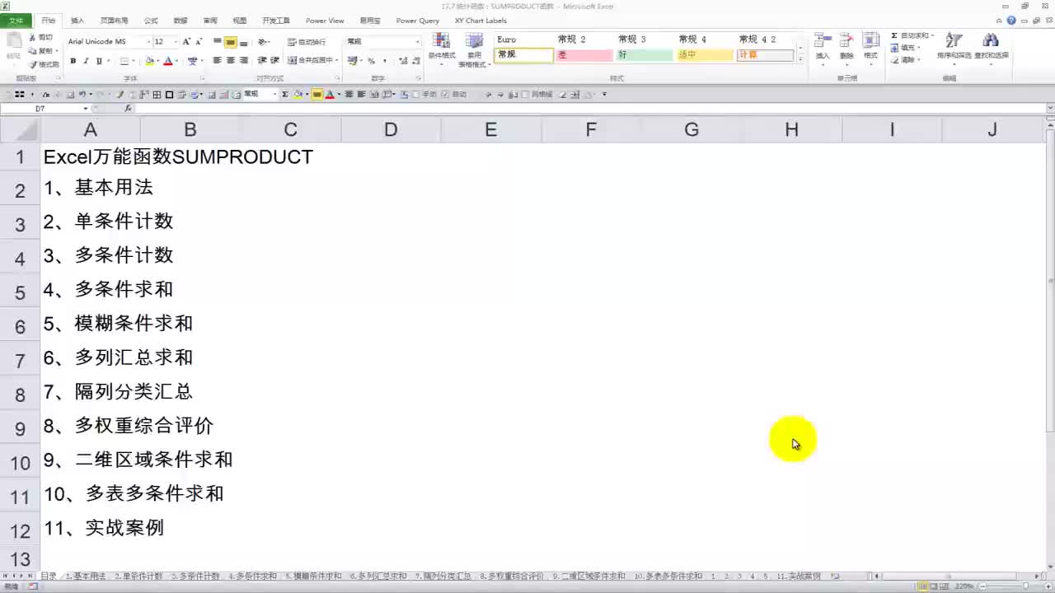Open sheet tab 11.实战案例
Screen dimensions: 1055x593
tap(798, 577)
